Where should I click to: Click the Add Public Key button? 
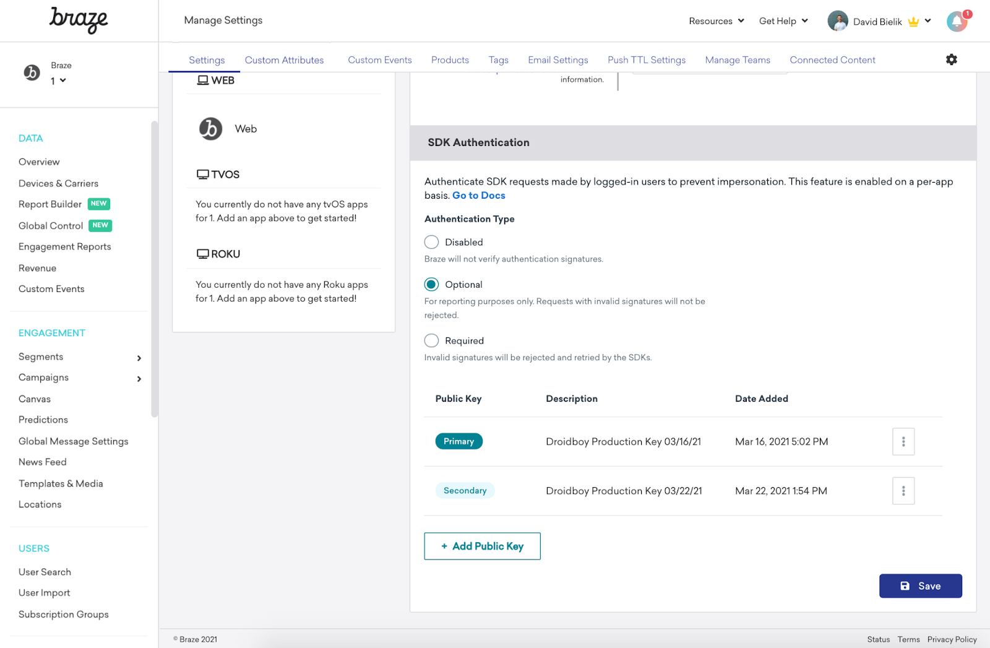tap(482, 546)
